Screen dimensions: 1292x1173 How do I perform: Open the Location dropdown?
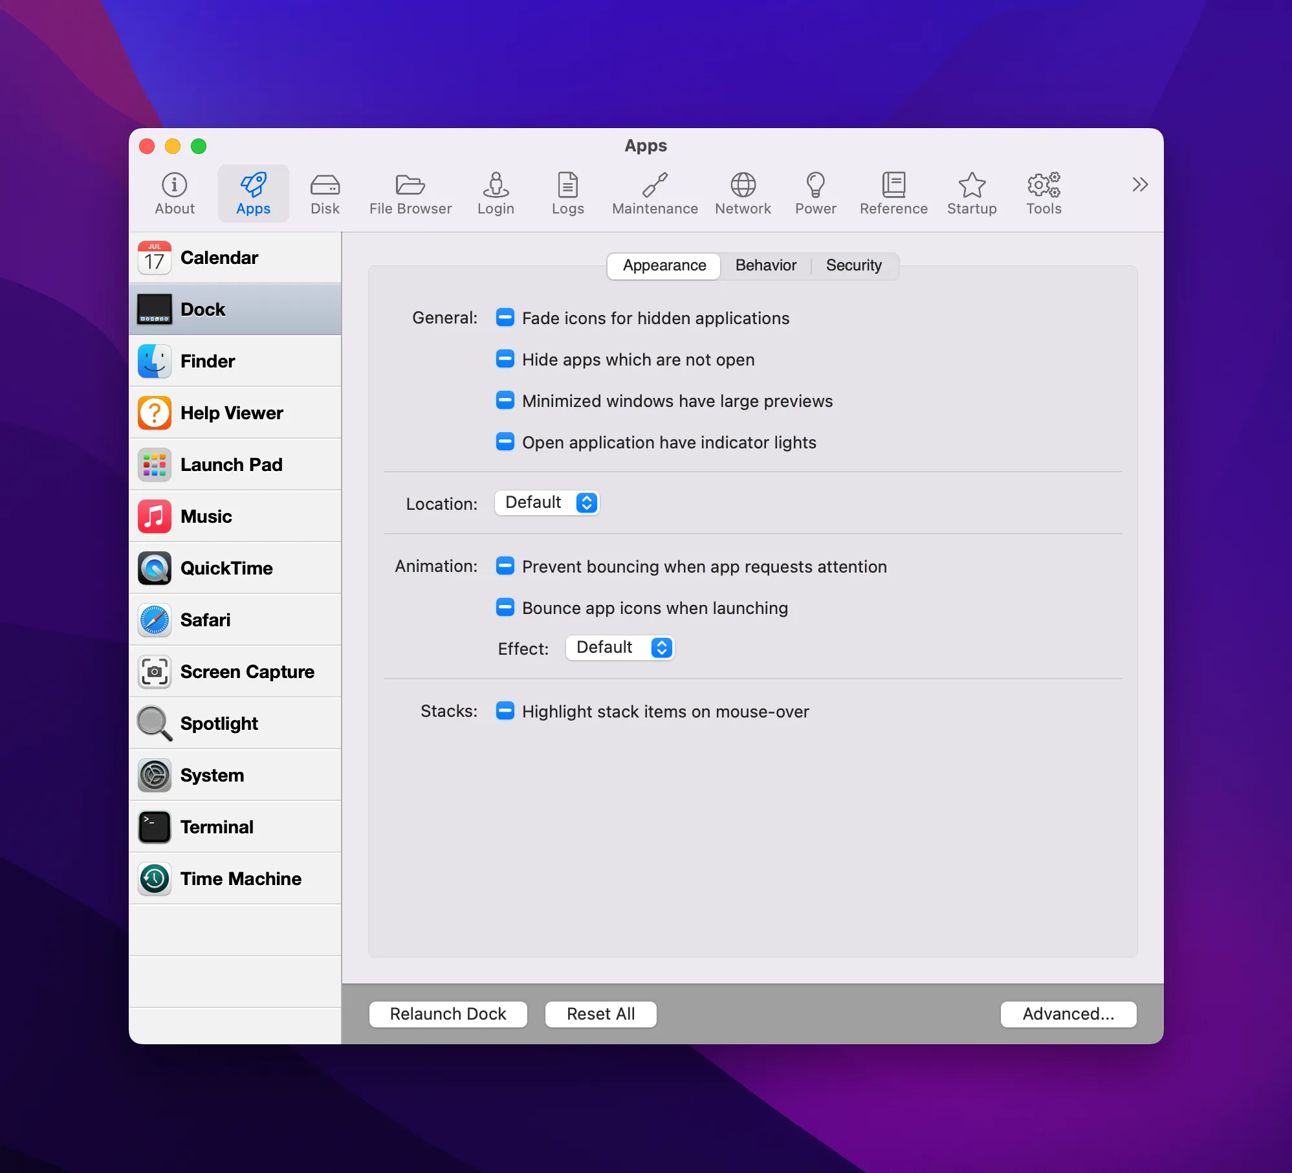[547, 503]
